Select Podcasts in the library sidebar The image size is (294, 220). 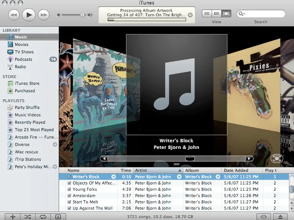(23, 59)
